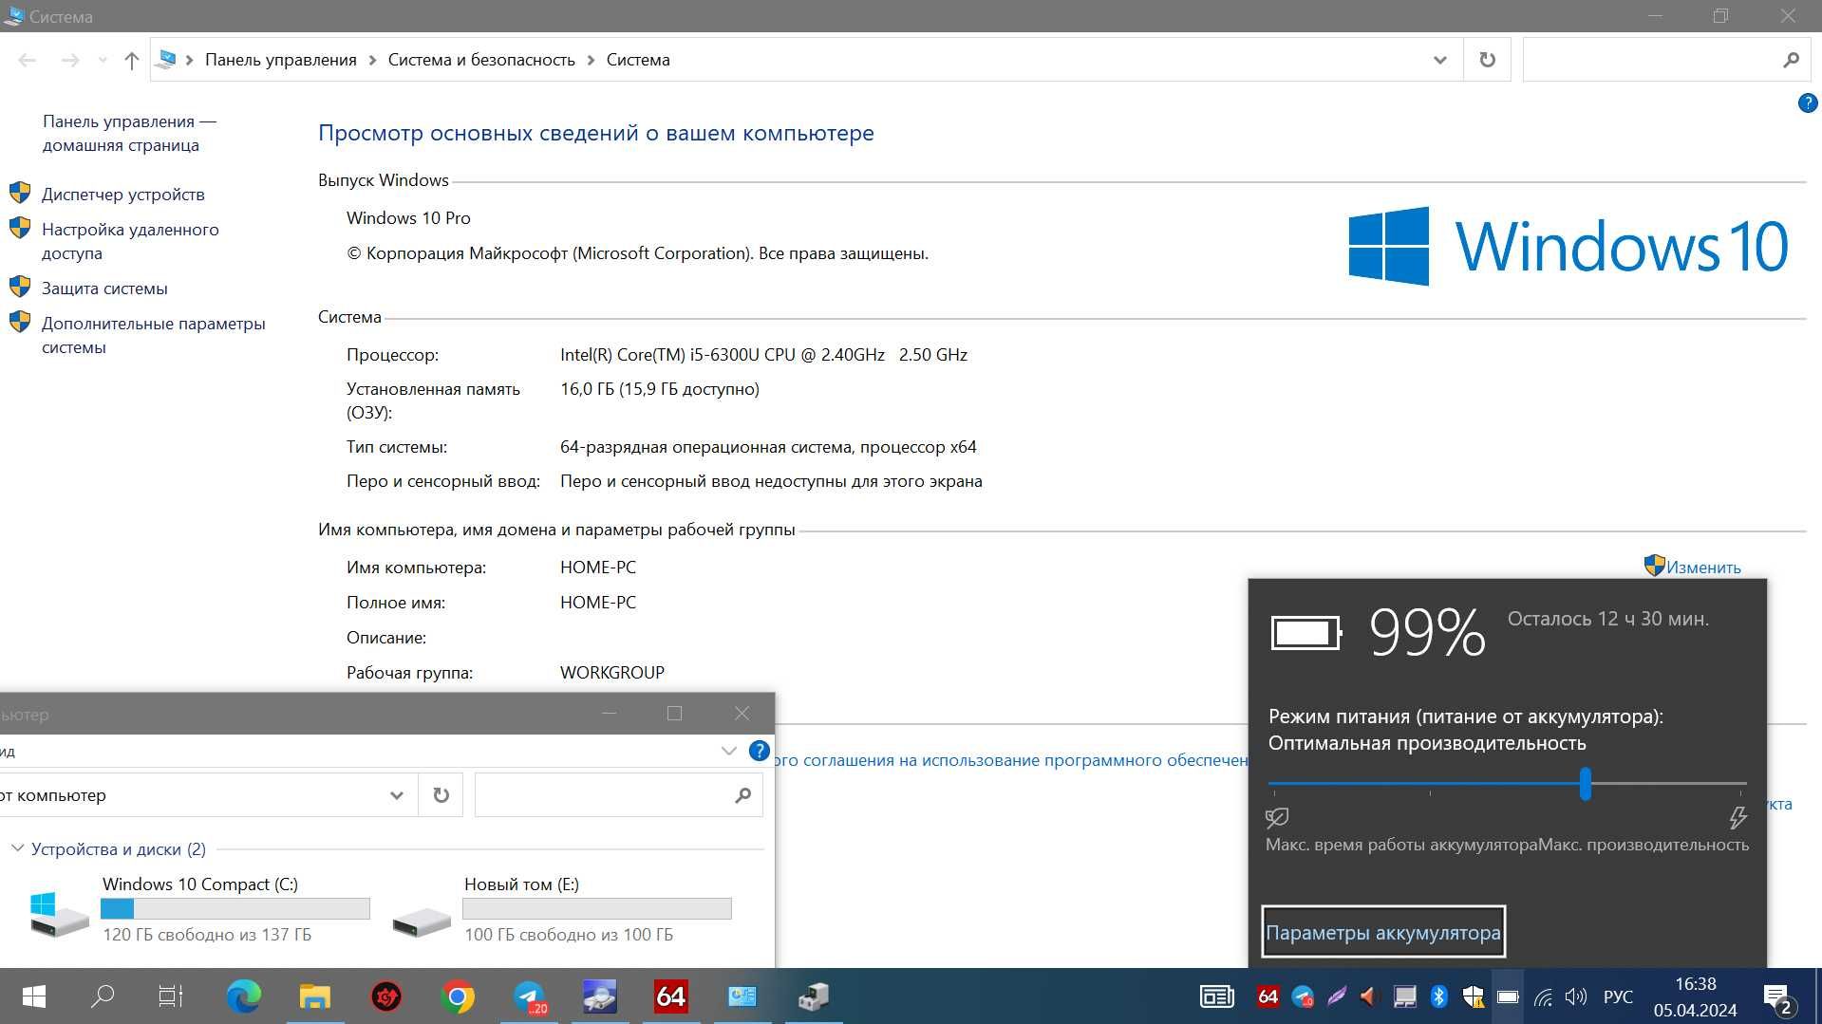
Task: Open the disk info app on the taskbar
Action: [600, 996]
